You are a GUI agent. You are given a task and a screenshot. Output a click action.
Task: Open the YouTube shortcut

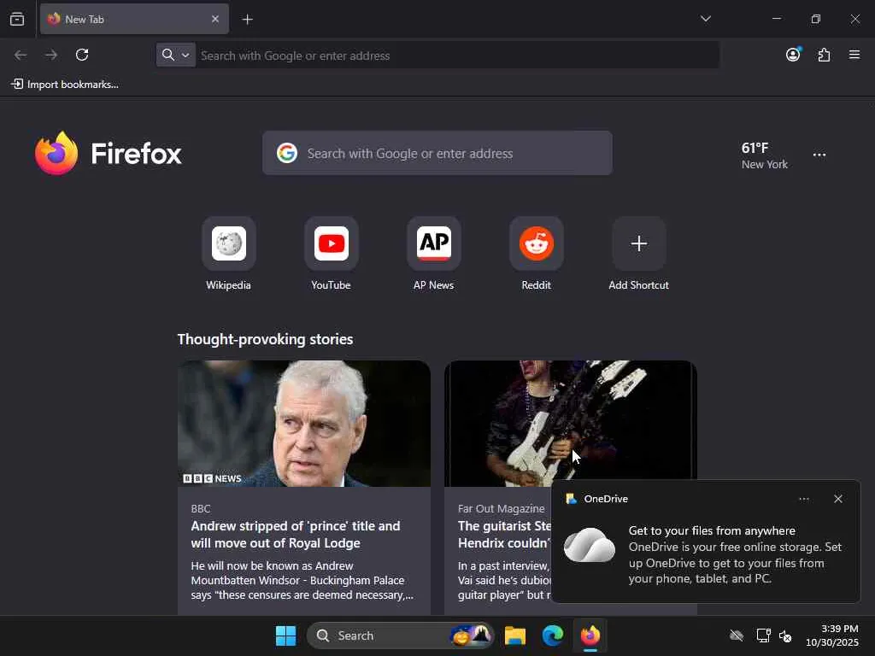[332, 255]
